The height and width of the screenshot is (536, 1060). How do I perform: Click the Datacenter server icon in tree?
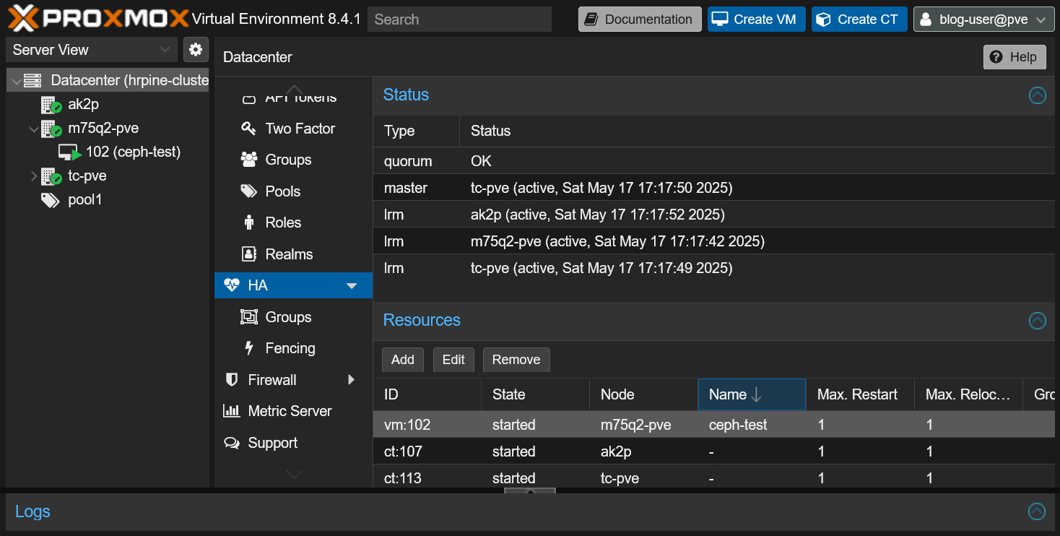(x=32, y=80)
